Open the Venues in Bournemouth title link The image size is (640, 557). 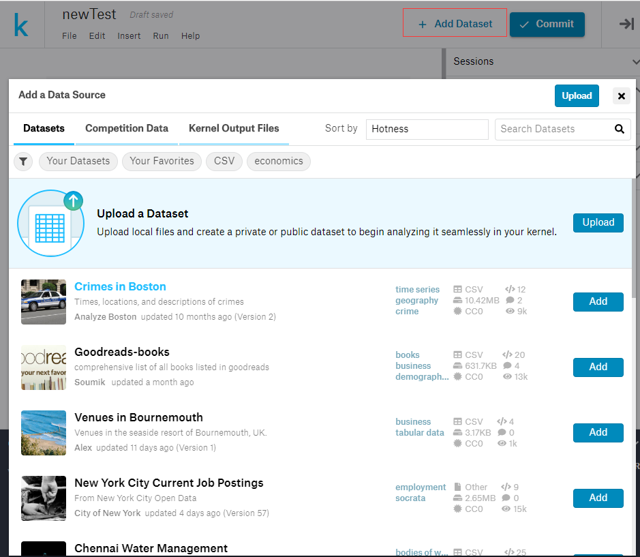(x=138, y=417)
